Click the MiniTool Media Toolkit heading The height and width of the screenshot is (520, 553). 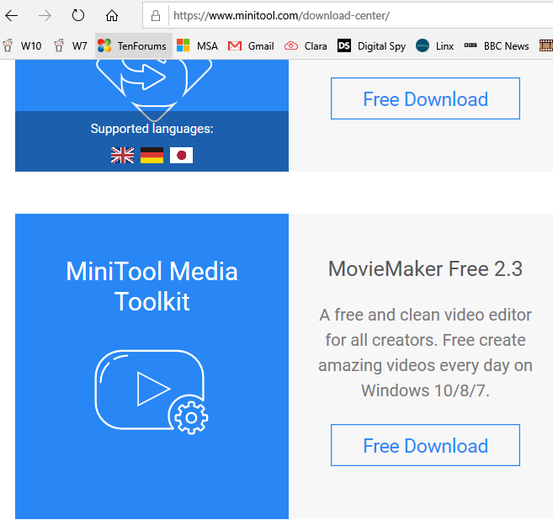pyautogui.click(x=152, y=286)
